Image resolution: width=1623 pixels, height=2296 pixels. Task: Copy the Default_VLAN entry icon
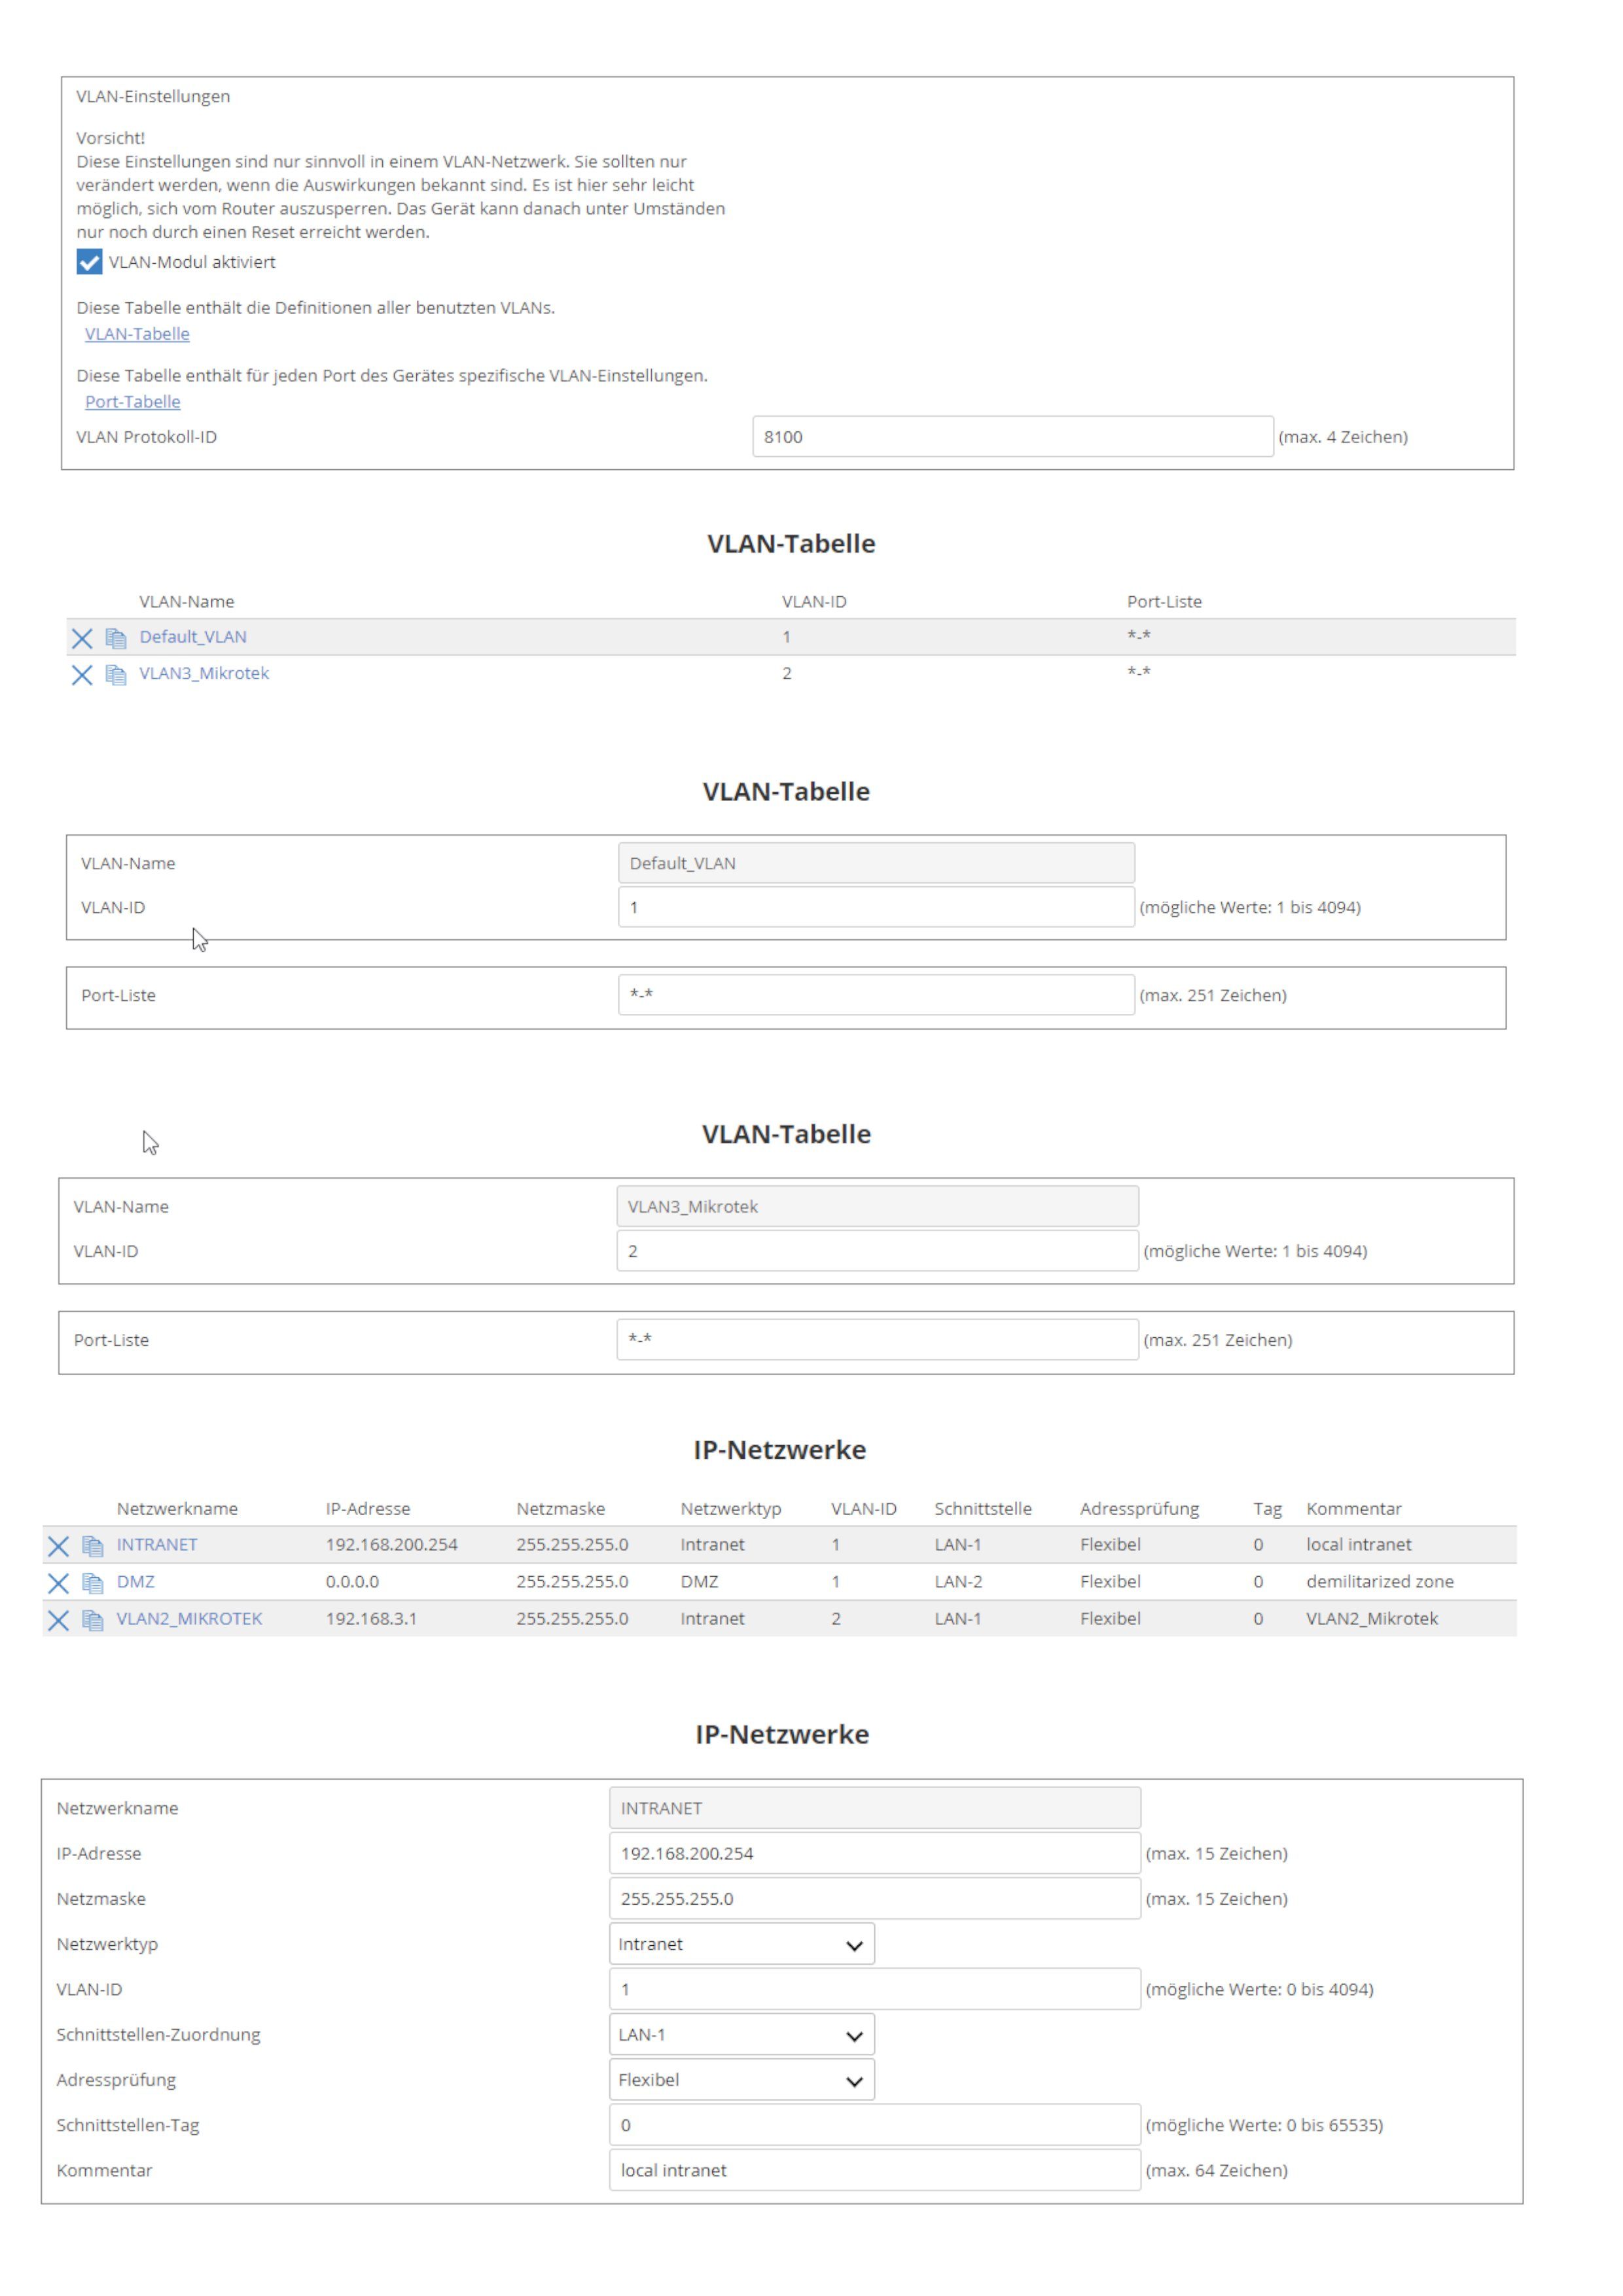116,638
